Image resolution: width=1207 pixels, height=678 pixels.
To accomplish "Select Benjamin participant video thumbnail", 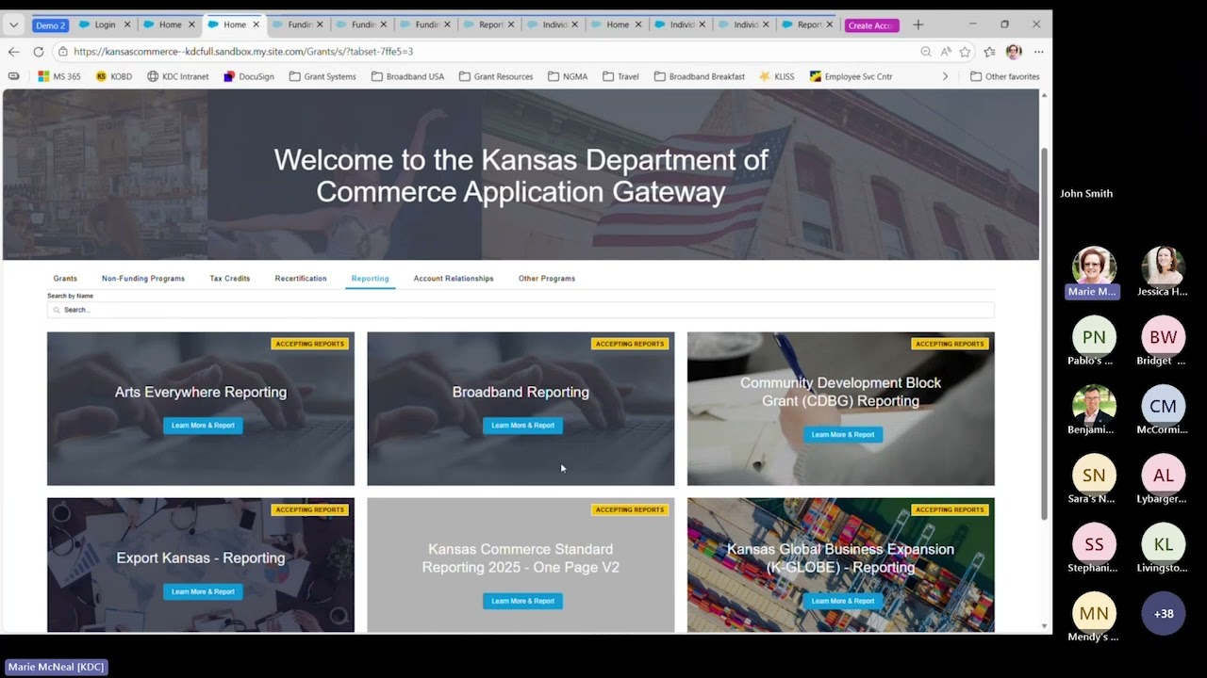I will click(x=1094, y=406).
